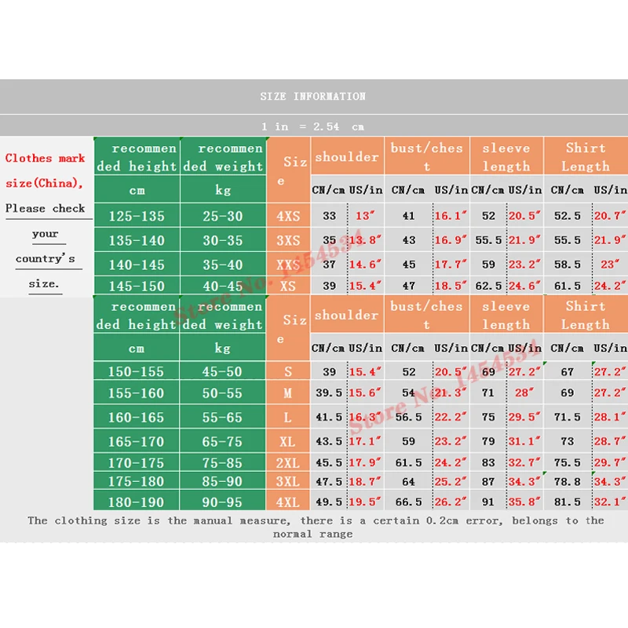Select the "40-45" weight cell

223,286
